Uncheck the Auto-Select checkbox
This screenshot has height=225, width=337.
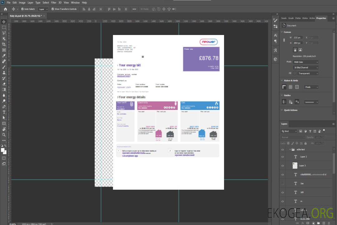tap(22, 9)
